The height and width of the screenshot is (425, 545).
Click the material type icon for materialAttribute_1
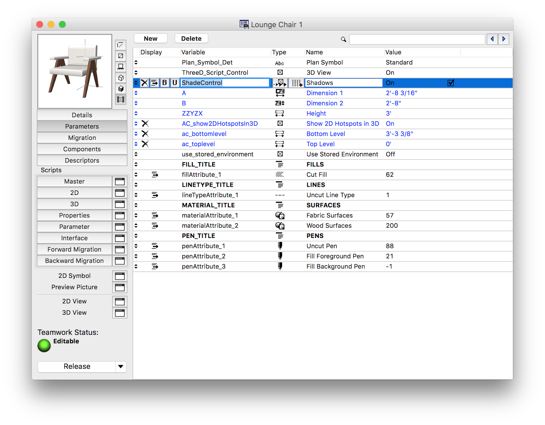tap(280, 215)
